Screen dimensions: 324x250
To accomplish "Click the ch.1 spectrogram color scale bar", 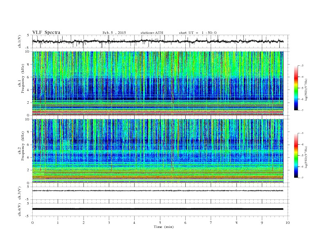I will point(296,88).
